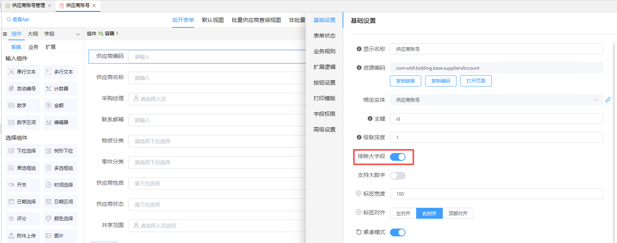The width and height of the screenshot is (617, 243).
Task: Choose the 评分 component
Action: pyautogui.click(x=23, y=219)
